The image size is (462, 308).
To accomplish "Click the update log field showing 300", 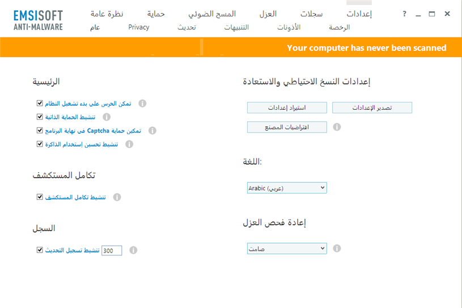I will tap(112, 250).
